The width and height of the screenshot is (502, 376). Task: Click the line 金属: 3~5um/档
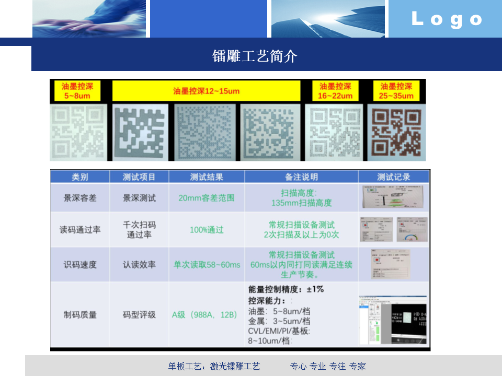click(x=279, y=321)
